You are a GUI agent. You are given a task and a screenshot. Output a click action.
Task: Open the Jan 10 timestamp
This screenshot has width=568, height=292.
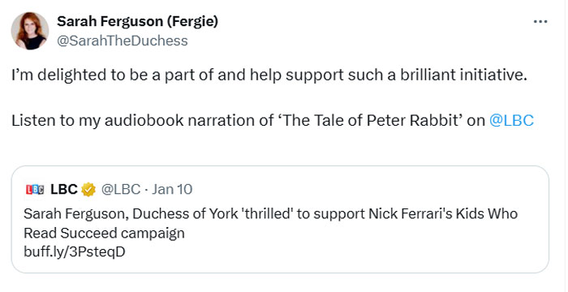pyautogui.click(x=172, y=189)
